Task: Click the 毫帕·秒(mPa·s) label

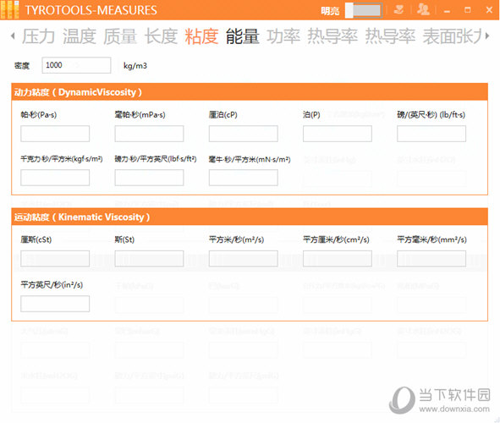Action: point(140,115)
